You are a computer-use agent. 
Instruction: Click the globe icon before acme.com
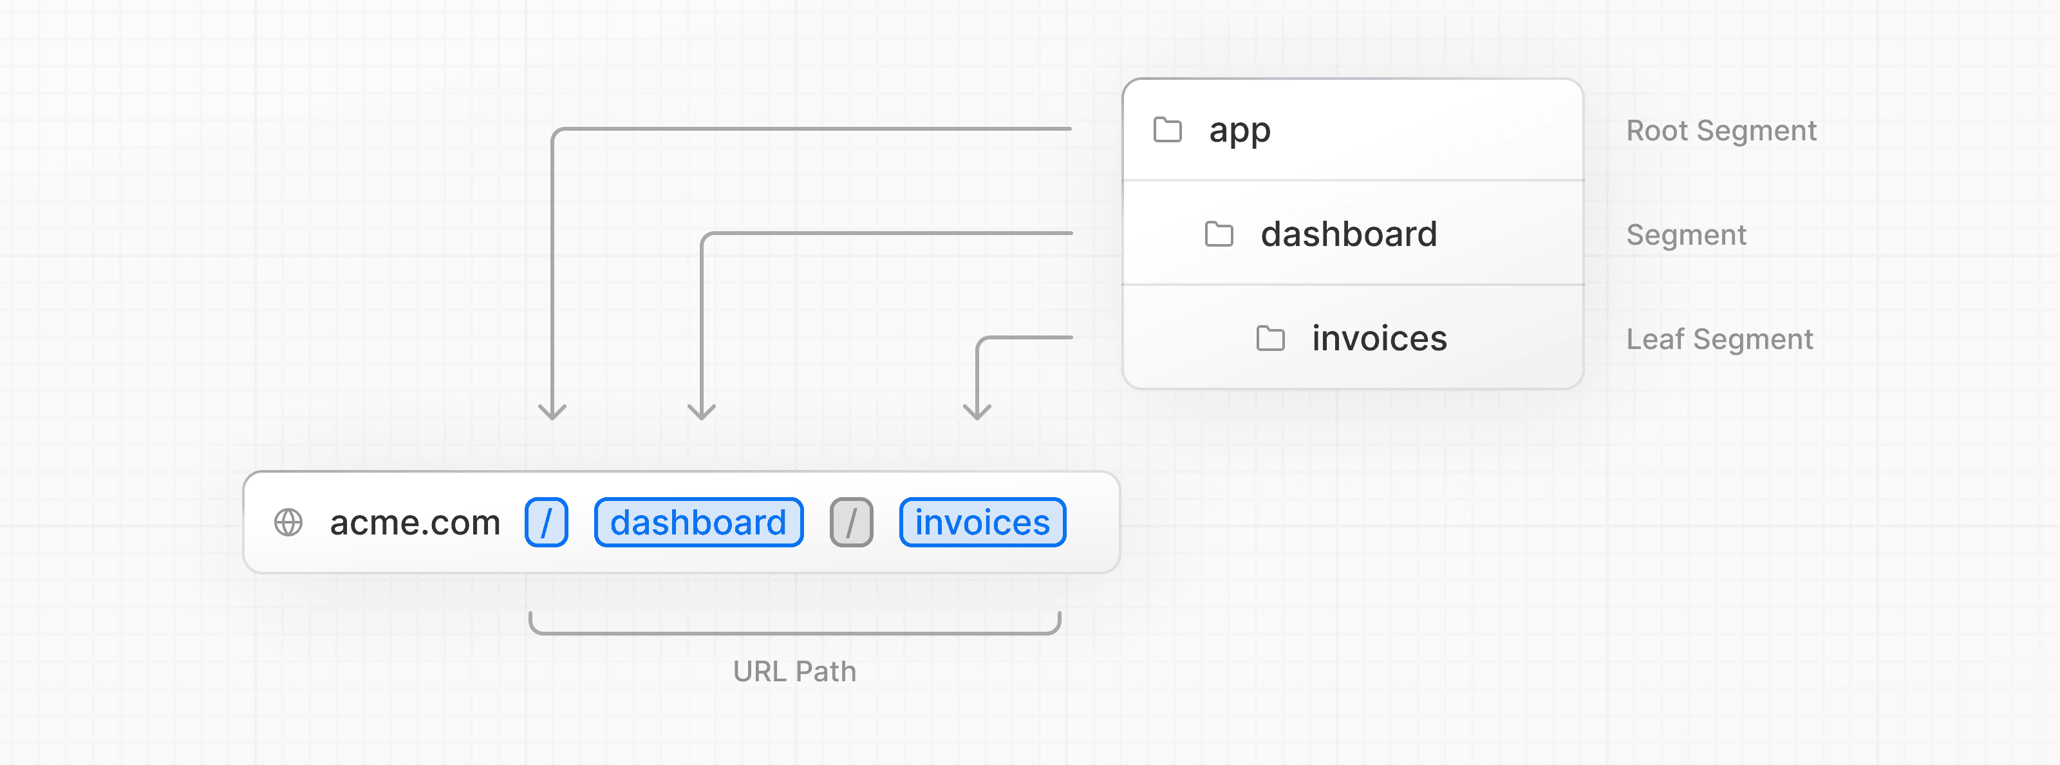pyautogui.click(x=288, y=521)
